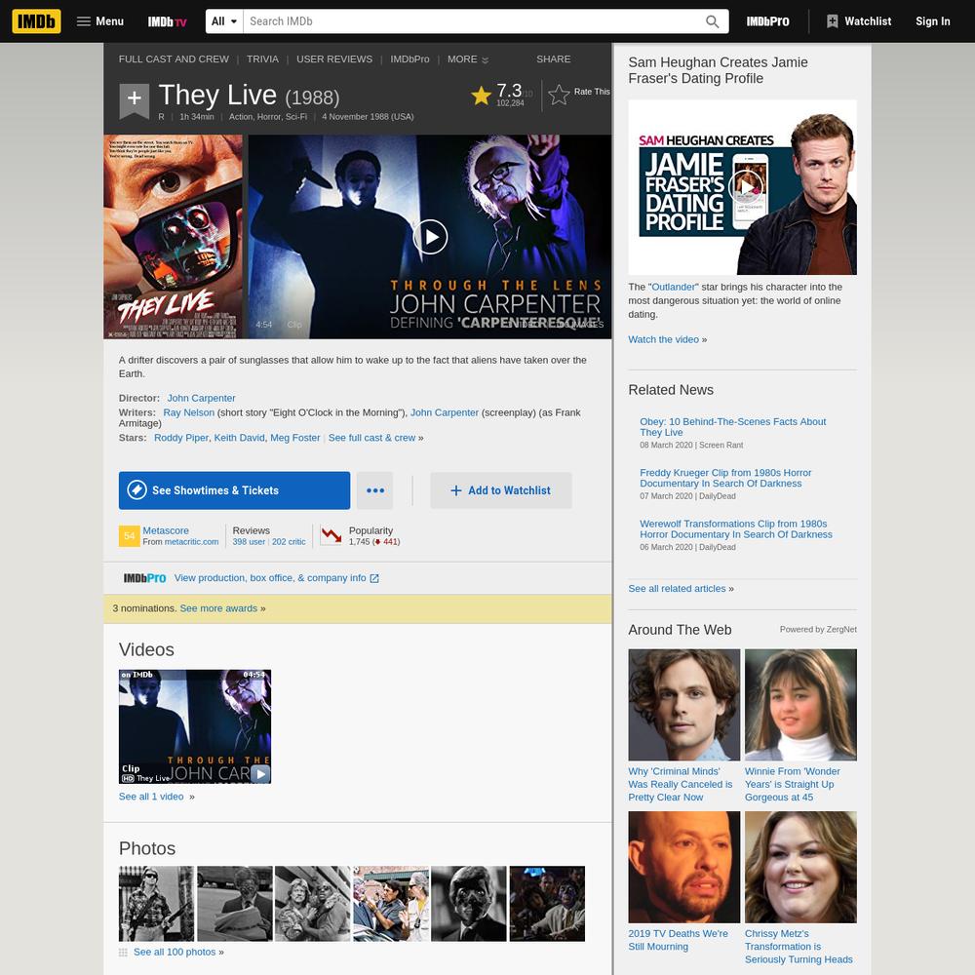Open the TRIVIA tab
Screen dimensions: 975x975
pyautogui.click(x=262, y=59)
